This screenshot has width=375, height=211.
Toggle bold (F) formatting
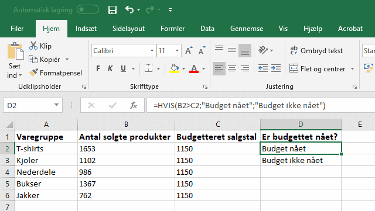98,68
